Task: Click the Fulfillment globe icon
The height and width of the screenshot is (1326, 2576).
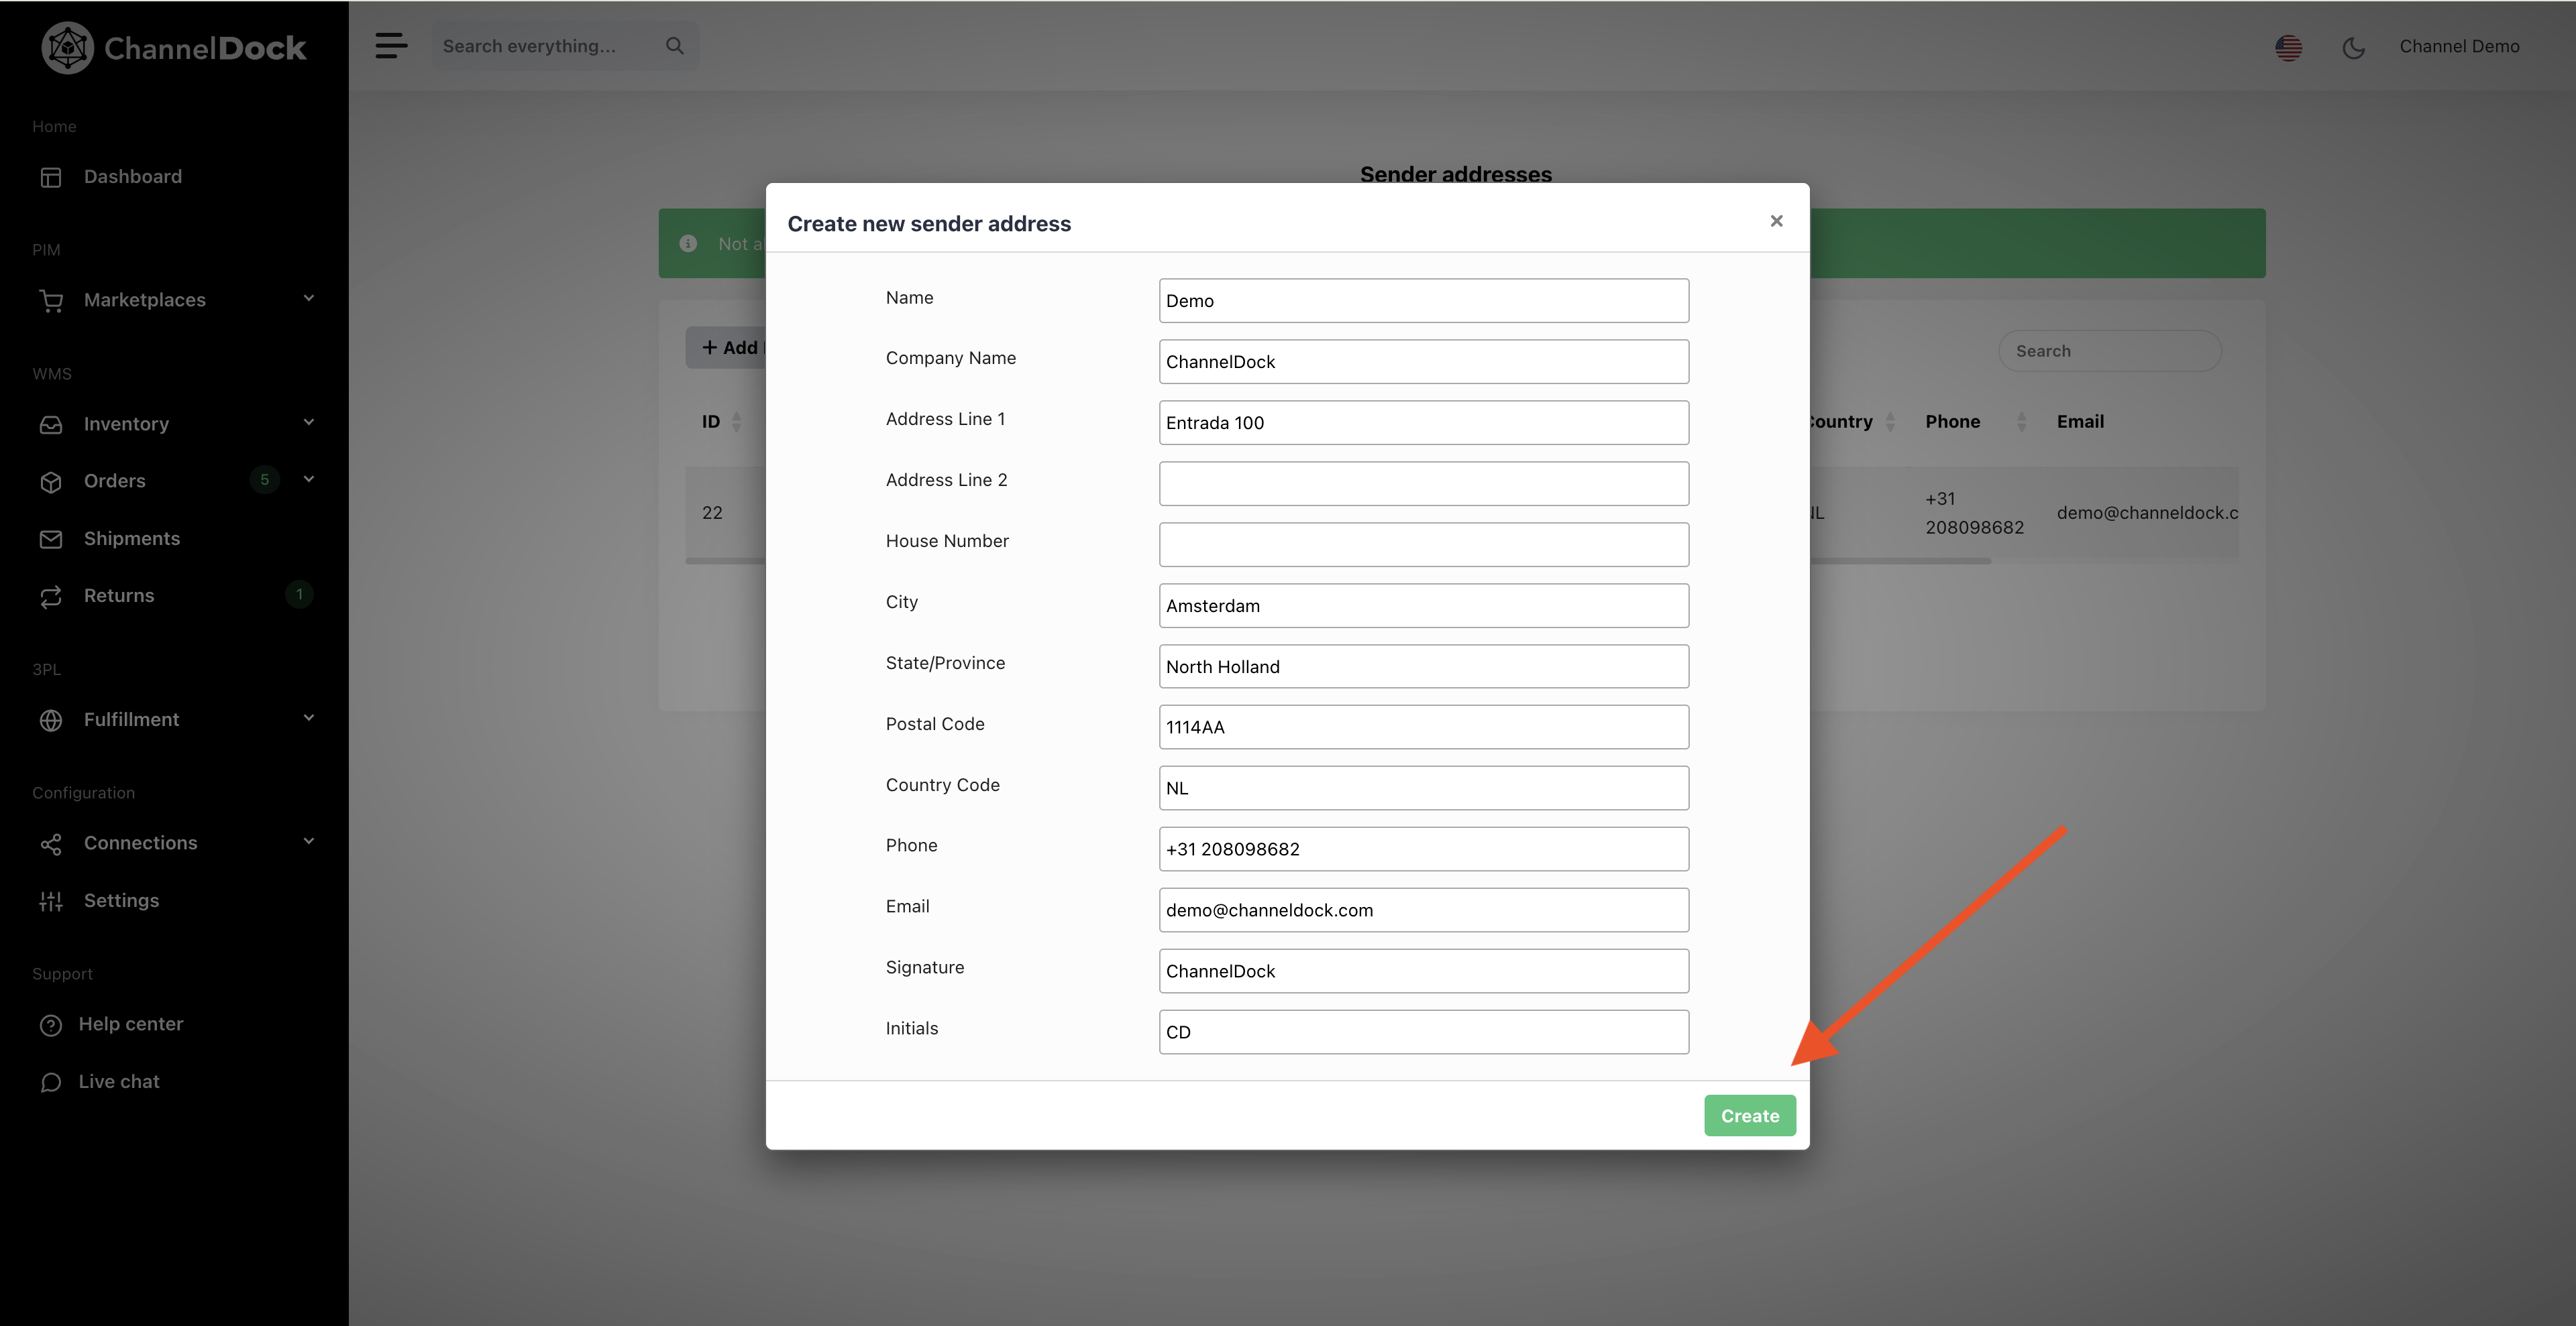Action: coord(51,719)
